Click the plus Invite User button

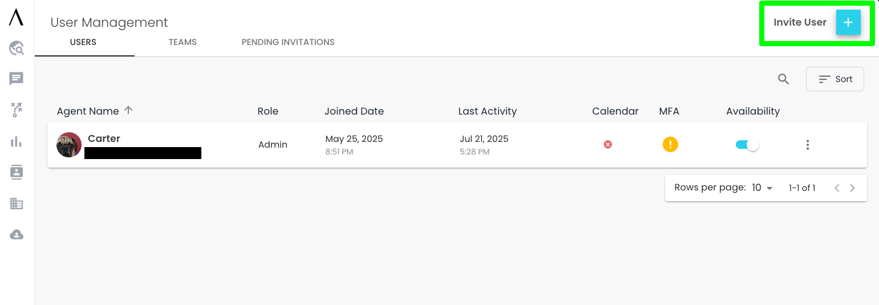(x=848, y=22)
